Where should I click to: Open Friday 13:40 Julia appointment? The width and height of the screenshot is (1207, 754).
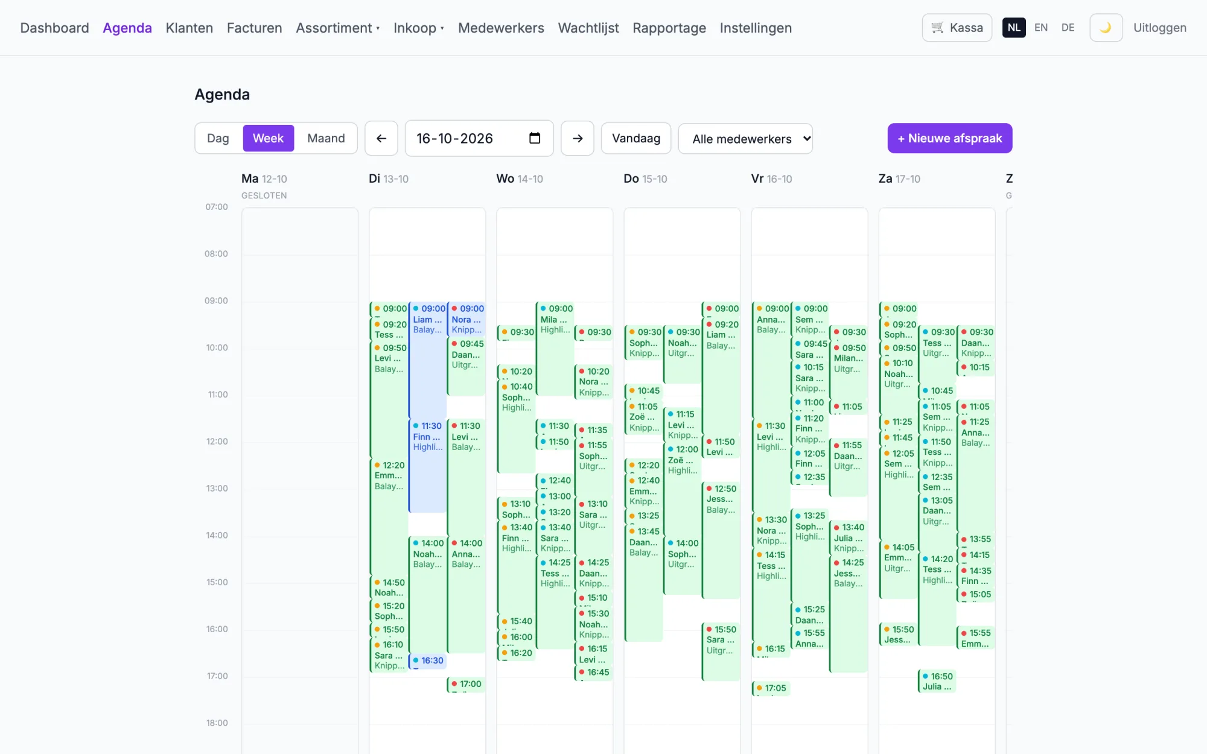pyautogui.click(x=849, y=537)
